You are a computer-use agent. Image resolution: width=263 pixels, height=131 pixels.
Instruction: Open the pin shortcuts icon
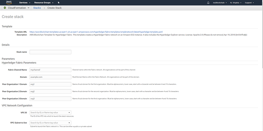tap(59, 3)
